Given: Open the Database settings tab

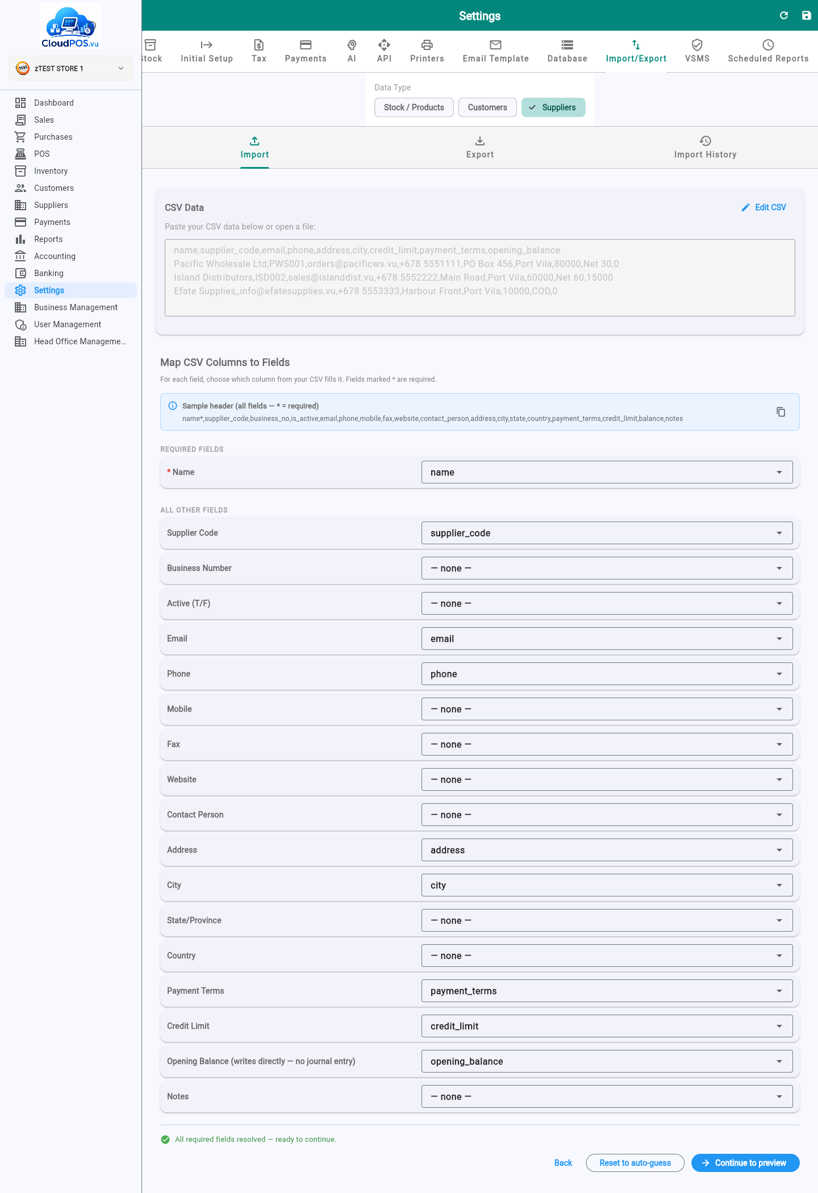Looking at the screenshot, I should 567,51.
